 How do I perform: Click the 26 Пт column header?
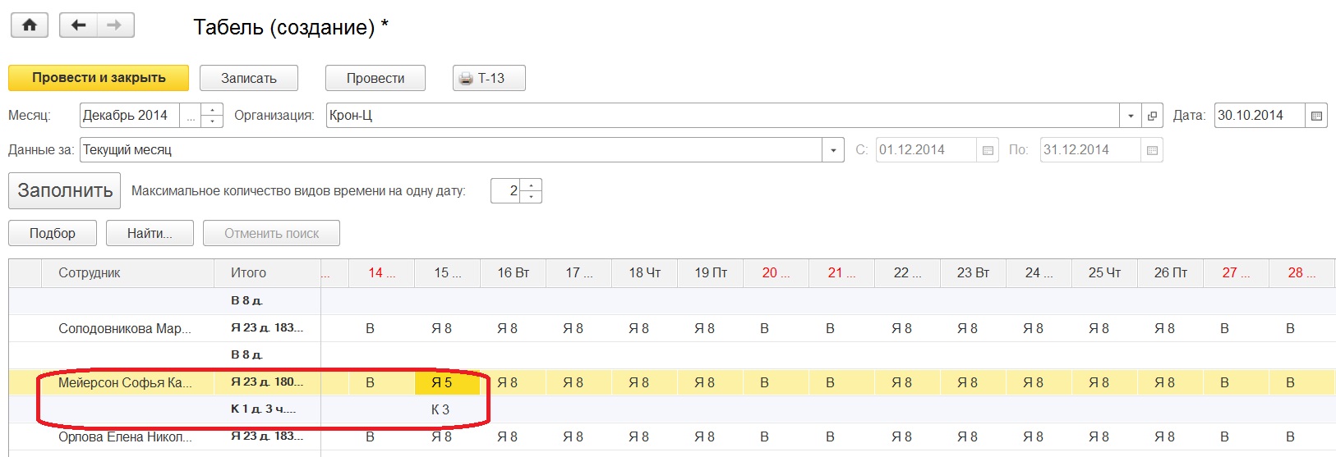coord(1170,273)
